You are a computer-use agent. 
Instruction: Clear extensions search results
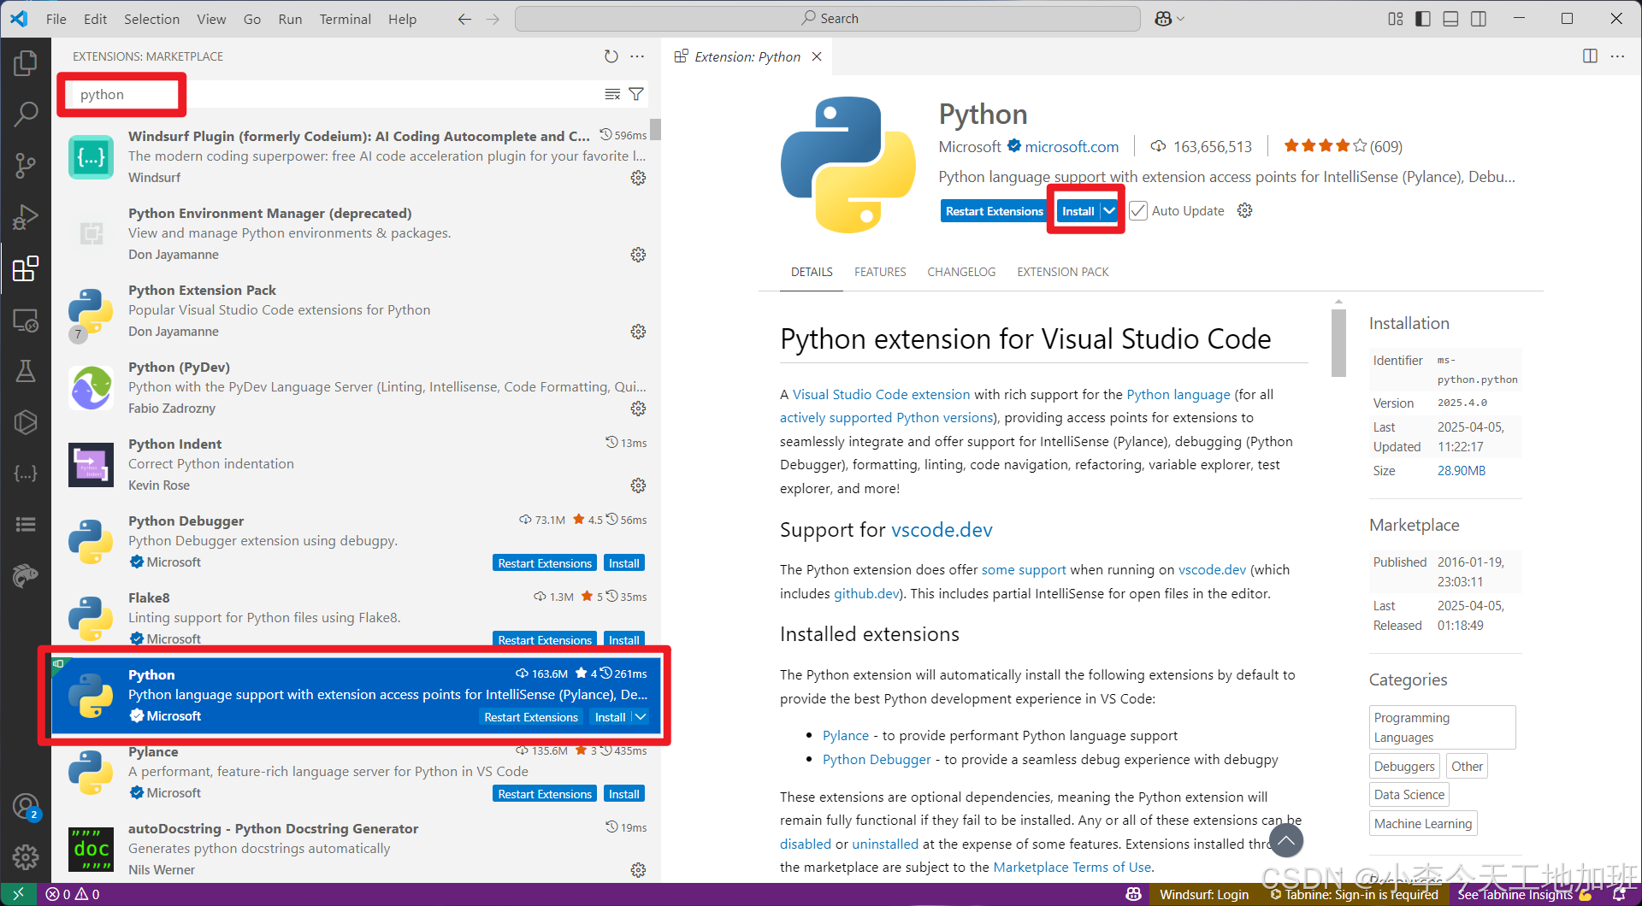(x=612, y=94)
